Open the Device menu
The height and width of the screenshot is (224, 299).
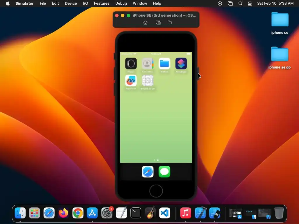(x=71, y=3)
